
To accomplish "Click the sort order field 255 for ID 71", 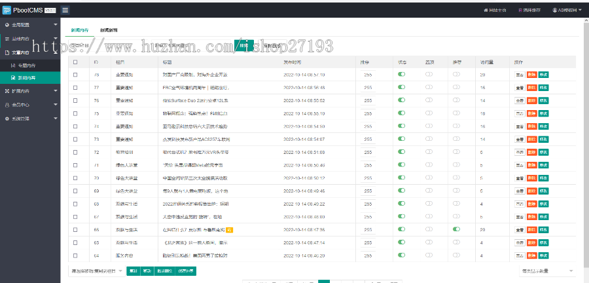I will tap(368, 165).
